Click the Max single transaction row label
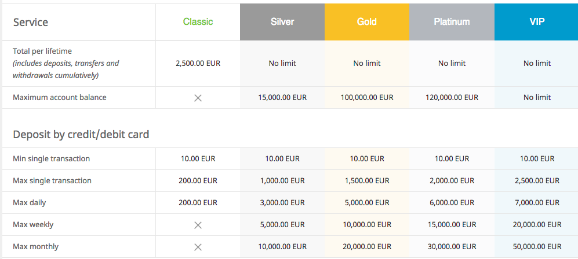 52,181
